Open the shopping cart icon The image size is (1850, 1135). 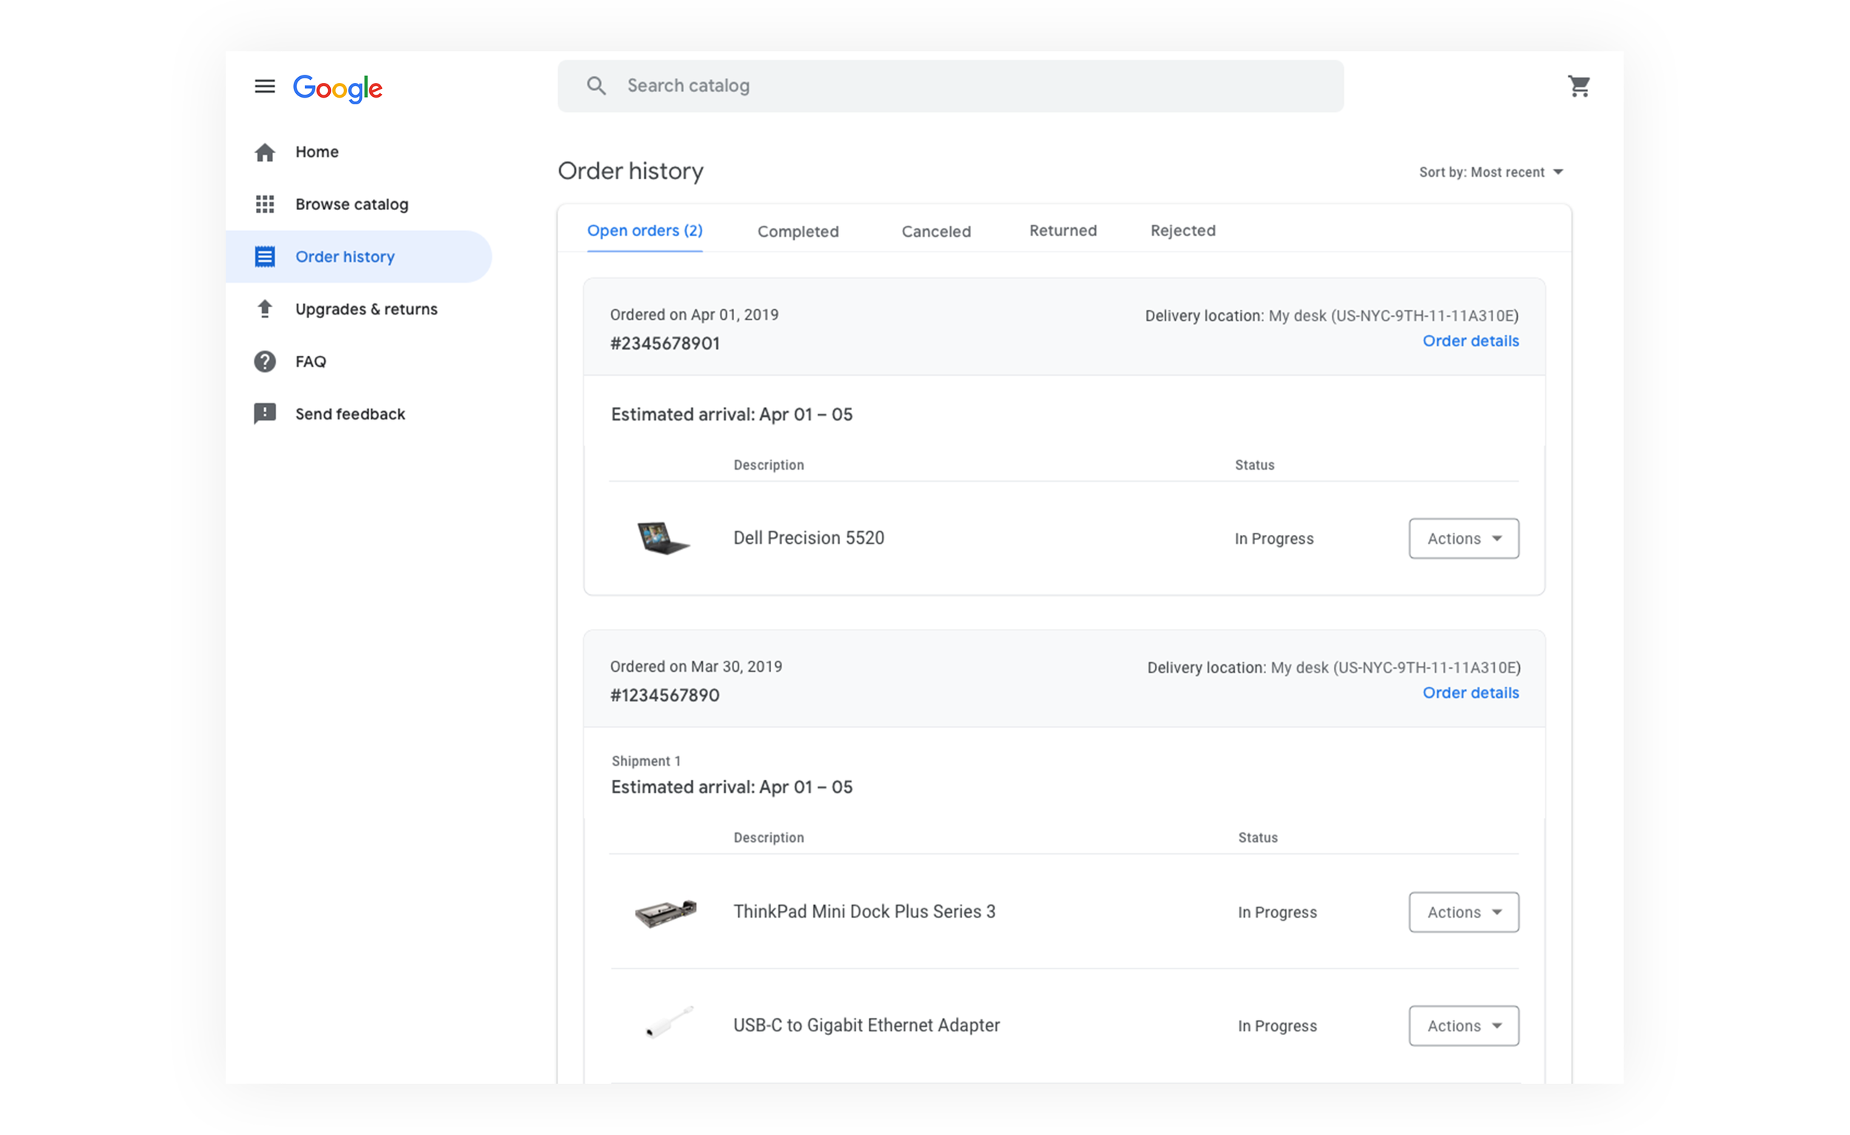tap(1578, 87)
